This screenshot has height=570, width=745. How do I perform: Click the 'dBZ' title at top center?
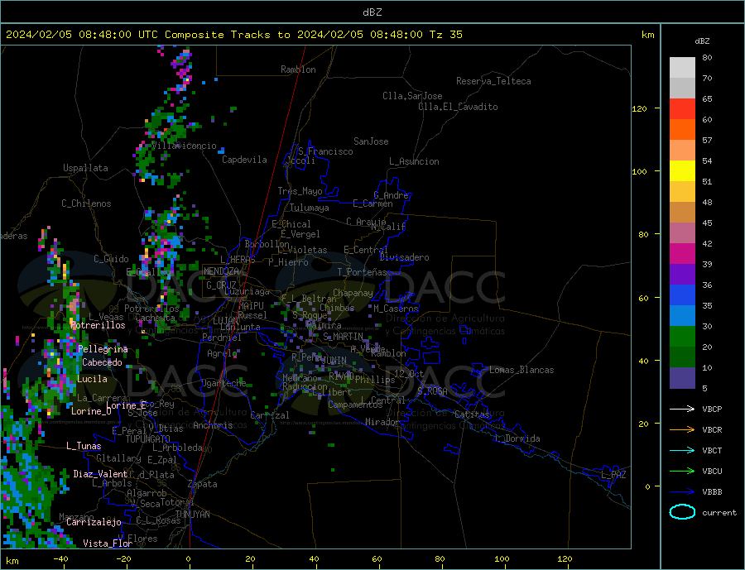pos(372,12)
